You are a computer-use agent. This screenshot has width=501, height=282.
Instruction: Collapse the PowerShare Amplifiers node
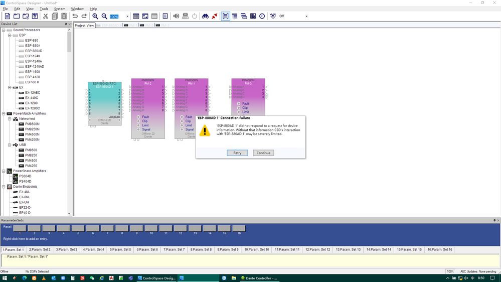[x=4, y=171]
